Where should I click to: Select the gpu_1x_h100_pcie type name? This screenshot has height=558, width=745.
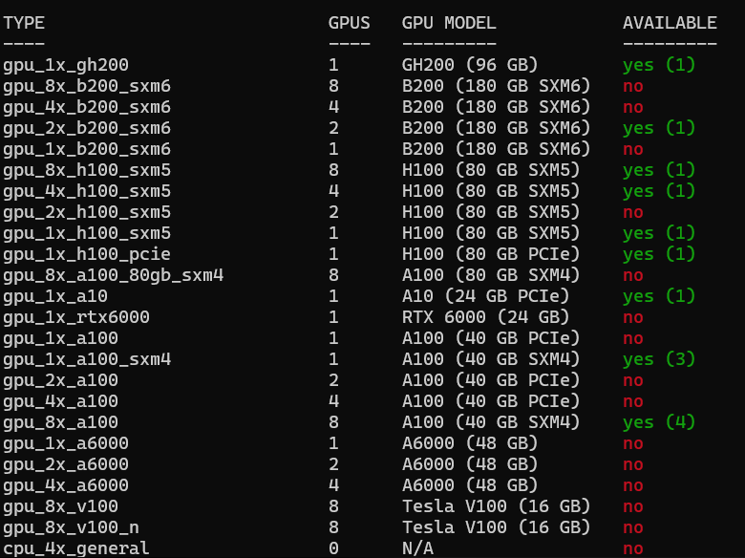(87, 254)
